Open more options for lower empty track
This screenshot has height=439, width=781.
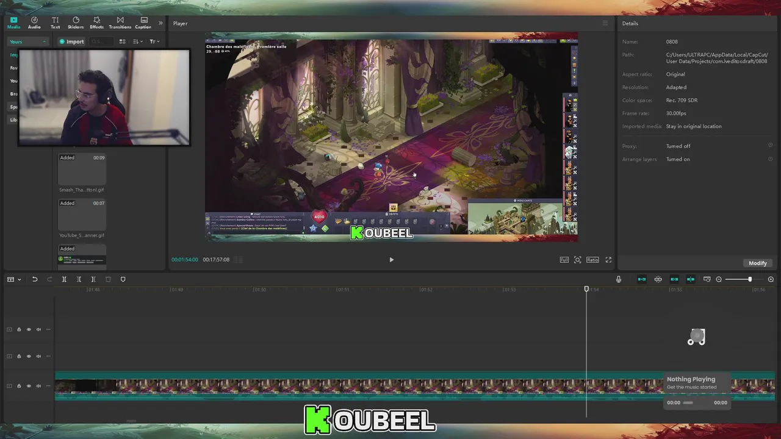[x=48, y=356]
